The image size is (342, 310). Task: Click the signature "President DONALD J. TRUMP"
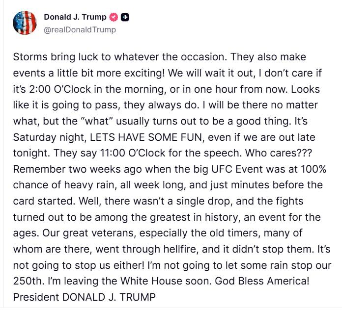[x=85, y=297]
